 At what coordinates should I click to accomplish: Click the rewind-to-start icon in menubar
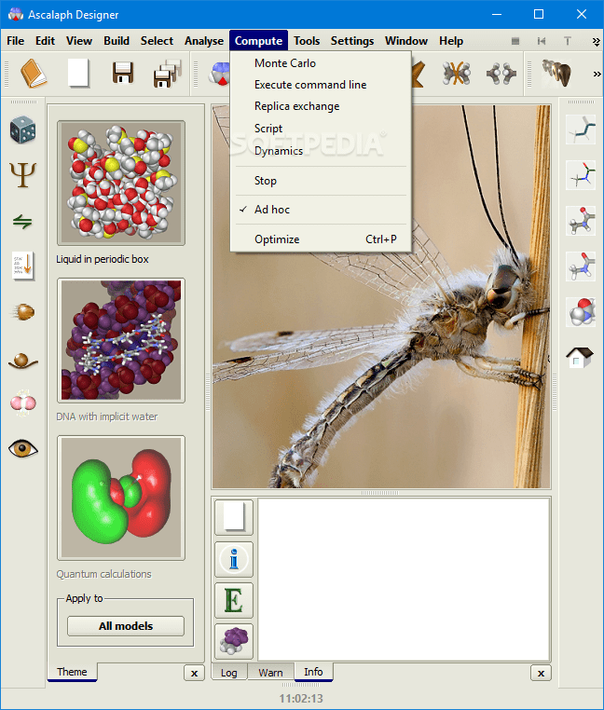541,41
